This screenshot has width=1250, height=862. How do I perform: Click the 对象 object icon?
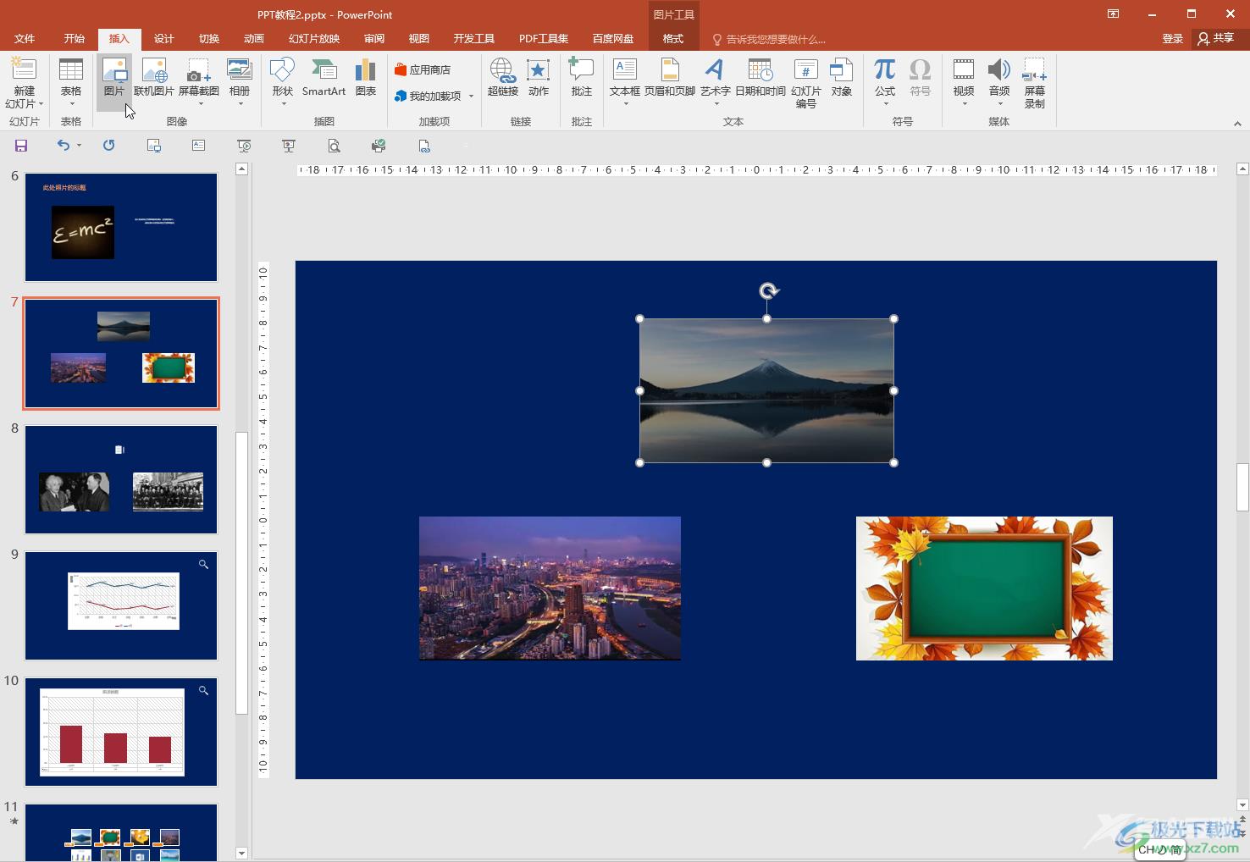[841, 78]
